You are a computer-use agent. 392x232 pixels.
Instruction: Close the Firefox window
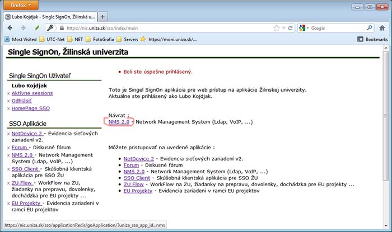pyautogui.click(x=382, y=7)
